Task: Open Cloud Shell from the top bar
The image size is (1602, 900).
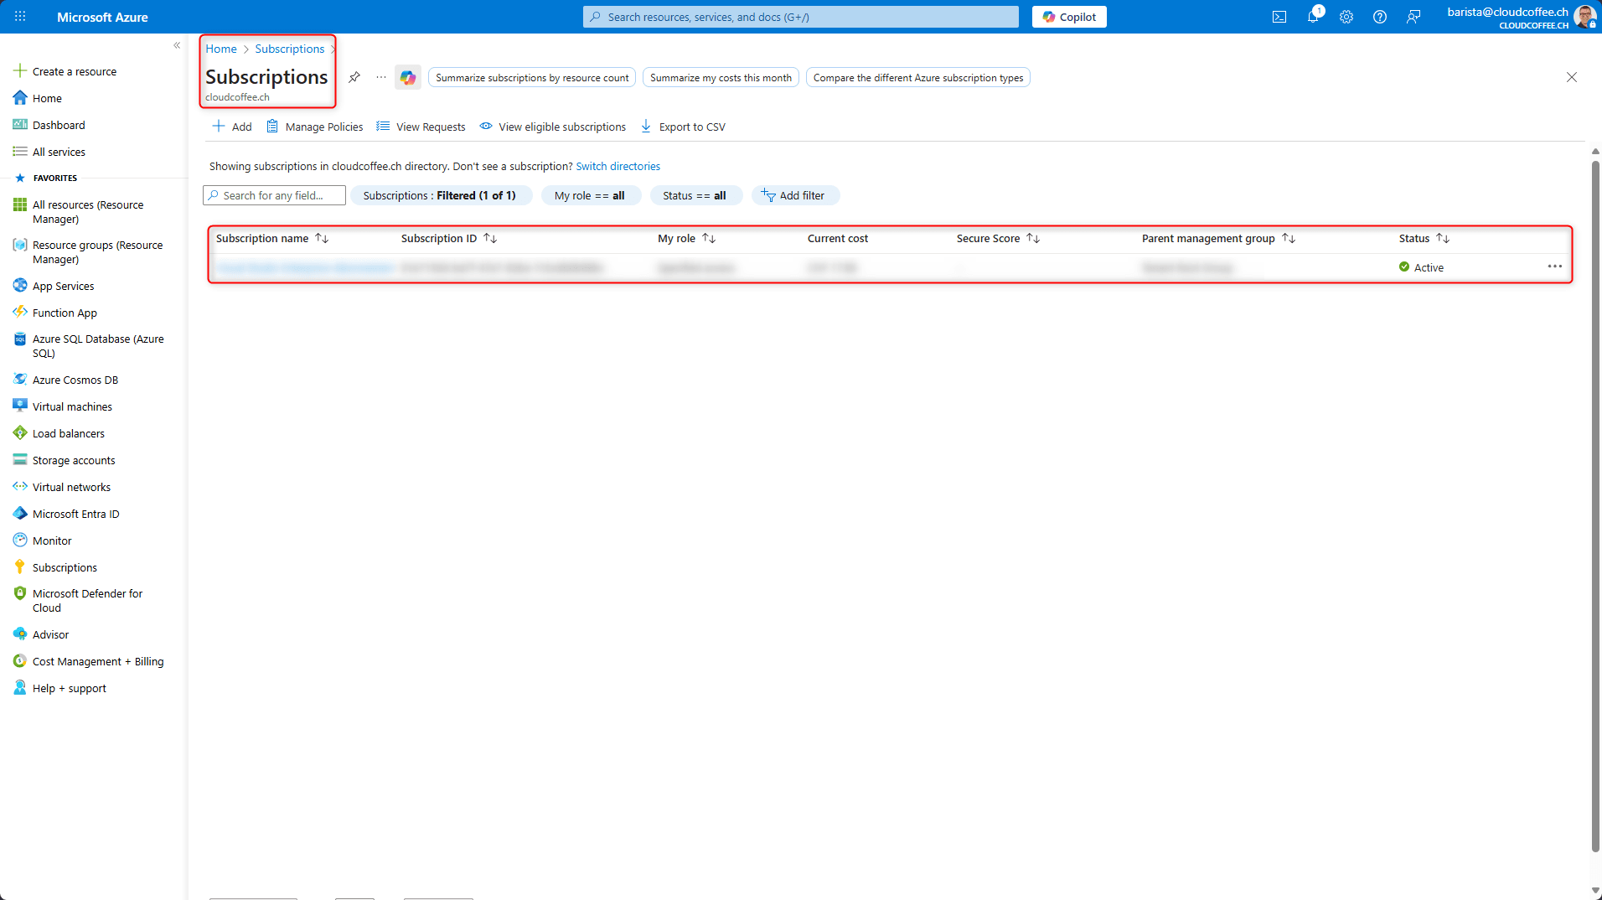Action: (1279, 17)
